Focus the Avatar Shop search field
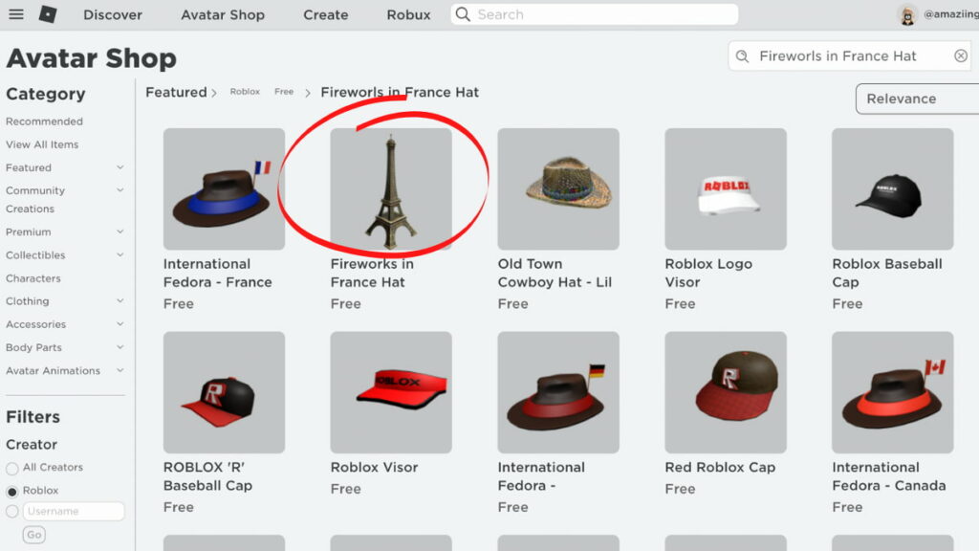The height and width of the screenshot is (551, 979). tap(850, 56)
